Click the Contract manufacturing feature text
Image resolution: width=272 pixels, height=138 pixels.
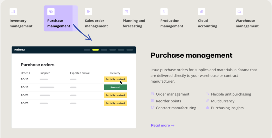pyautogui.click(x=176, y=108)
